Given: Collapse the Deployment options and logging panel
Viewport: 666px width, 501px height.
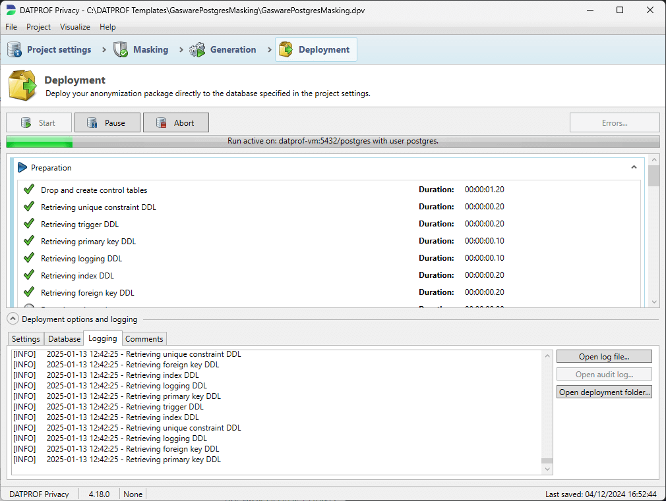Looking at the screenshot, I should pos(12,318).
